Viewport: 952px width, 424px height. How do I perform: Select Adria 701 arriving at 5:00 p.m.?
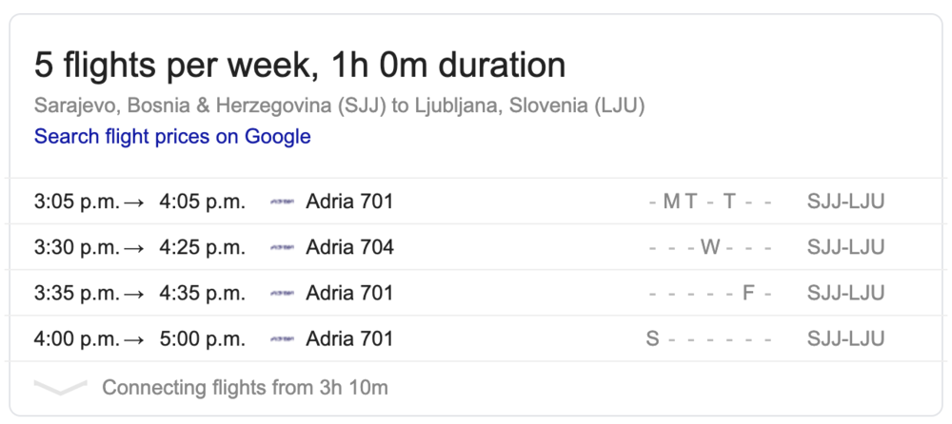coord(349,338)
